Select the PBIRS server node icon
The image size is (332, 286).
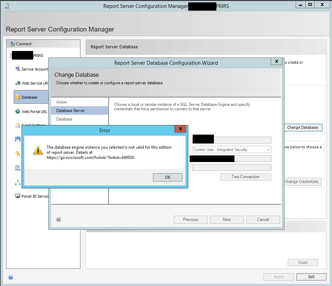[x=11, y=55]
